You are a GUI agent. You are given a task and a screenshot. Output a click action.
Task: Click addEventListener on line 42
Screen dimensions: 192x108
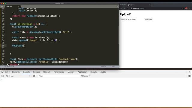(x=27, y=62)
